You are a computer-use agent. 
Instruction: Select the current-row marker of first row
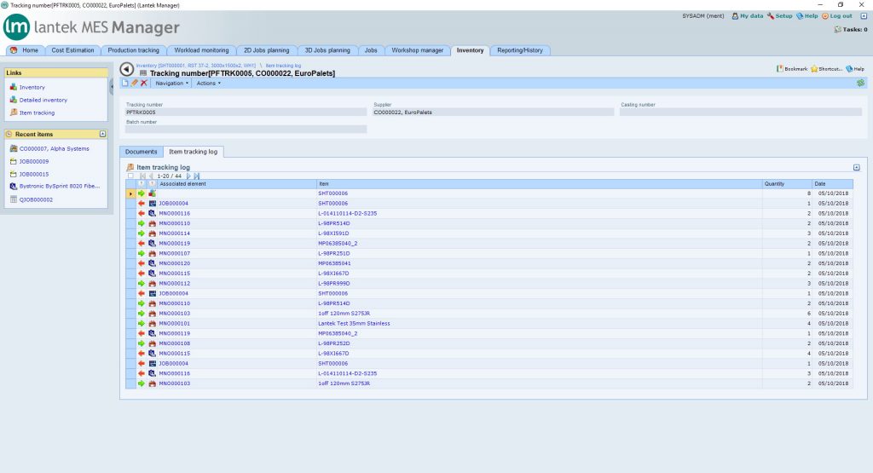[130, 193]
